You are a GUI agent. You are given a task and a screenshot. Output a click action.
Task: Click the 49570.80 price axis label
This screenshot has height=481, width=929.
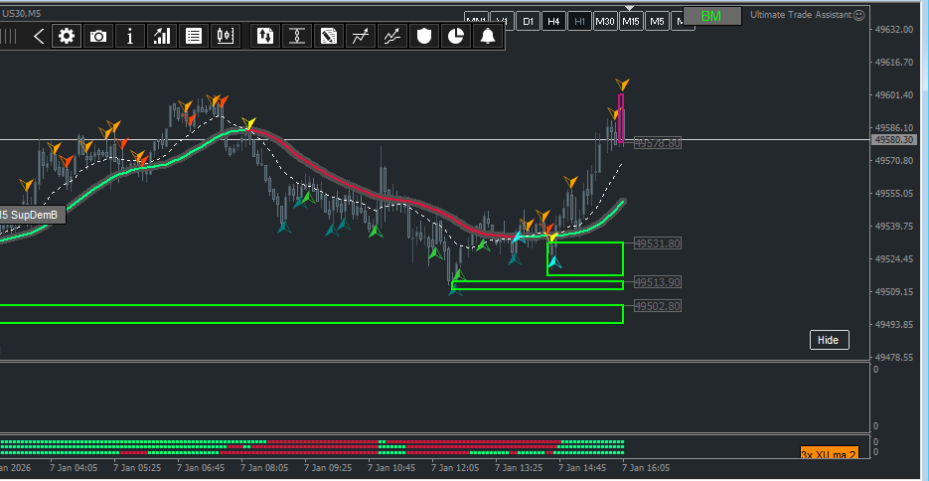coord(894,161)
